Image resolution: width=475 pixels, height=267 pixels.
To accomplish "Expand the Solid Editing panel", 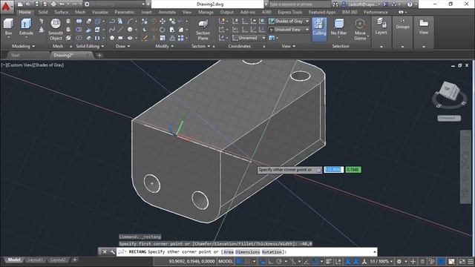I will click(90, 46).
